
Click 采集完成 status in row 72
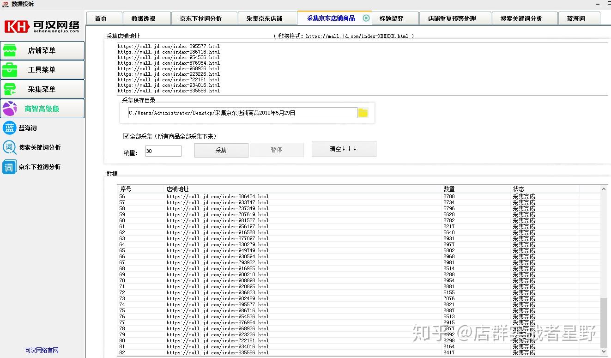coord(524,292)
